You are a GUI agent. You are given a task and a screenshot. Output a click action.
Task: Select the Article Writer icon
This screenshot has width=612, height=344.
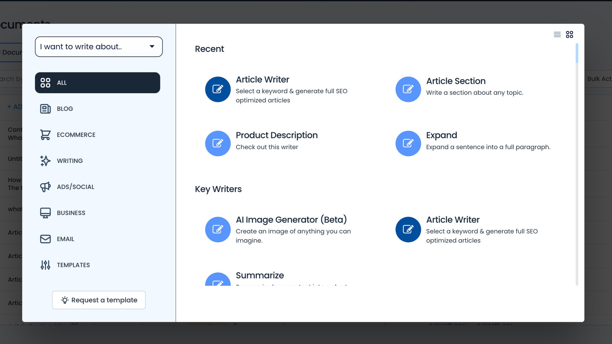pyautogui.click(x=217, y=89)
